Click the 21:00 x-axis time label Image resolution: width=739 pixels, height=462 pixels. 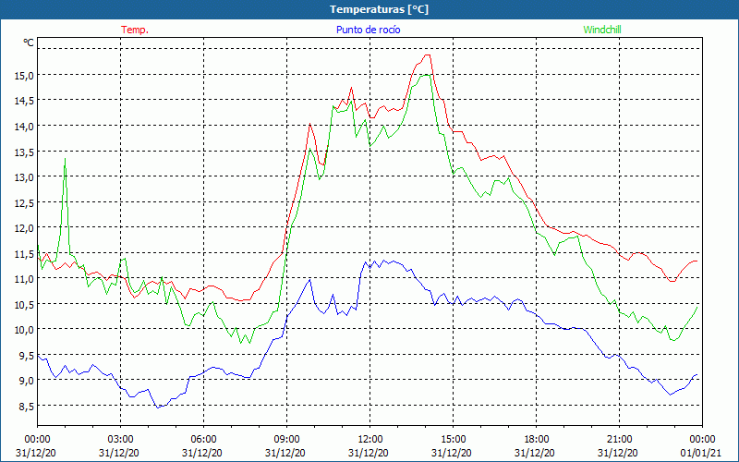pos(619,440)
